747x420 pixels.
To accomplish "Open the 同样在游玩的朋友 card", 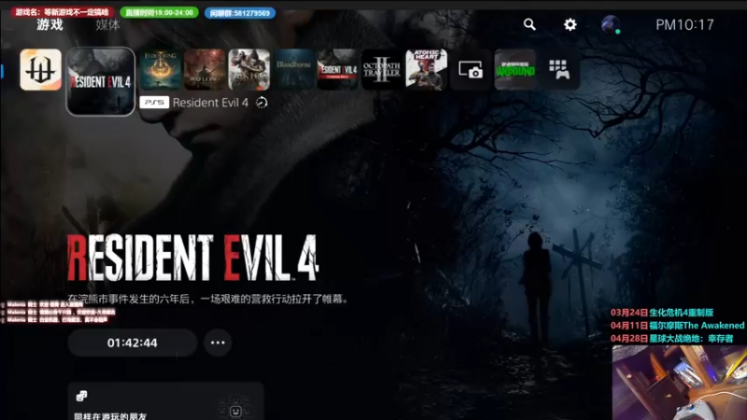I will (x=165, y=401).
